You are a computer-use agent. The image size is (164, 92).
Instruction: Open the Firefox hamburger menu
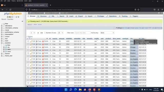pos(162,10)
